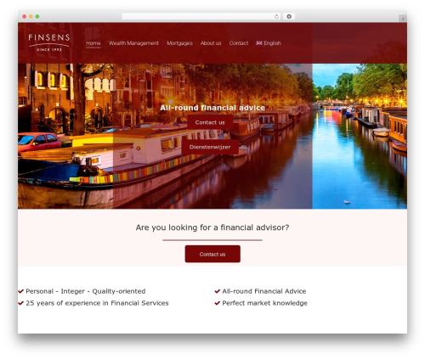Click '25 years of experience in Financial Services'

point(97,303)
